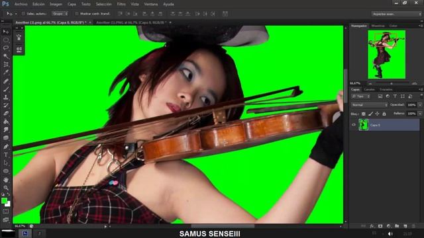424x238 pixels.
Task: Open the Edición menu
Action: pos(38,5)
